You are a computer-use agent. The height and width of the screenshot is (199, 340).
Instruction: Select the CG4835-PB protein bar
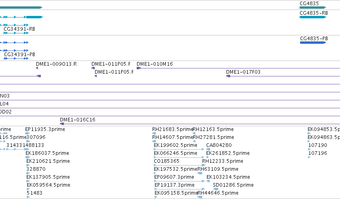pos(313,43)
